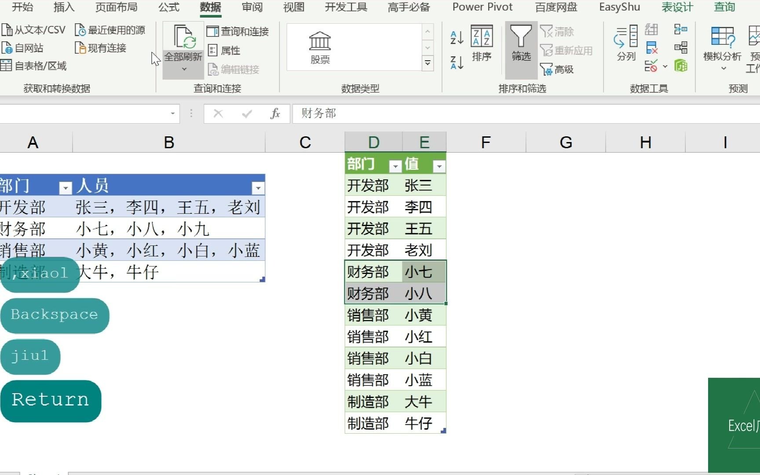Sort ascending with the AZ icon
The height and width of the screenshot is (475, 760).
pyautogui.click(x=456, y=37)
